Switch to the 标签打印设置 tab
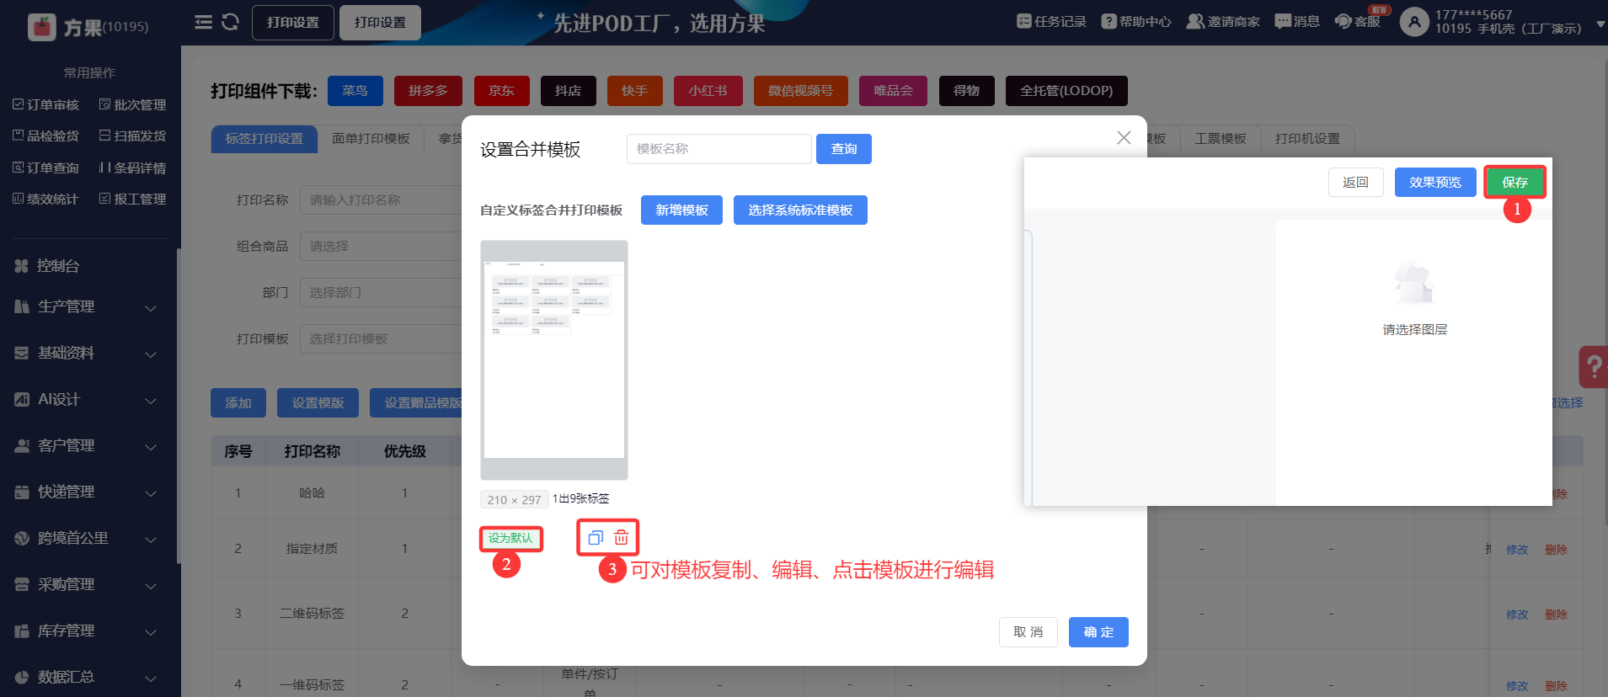The image size is (1608, 697). pyautogui.click(x=264, y=139)
